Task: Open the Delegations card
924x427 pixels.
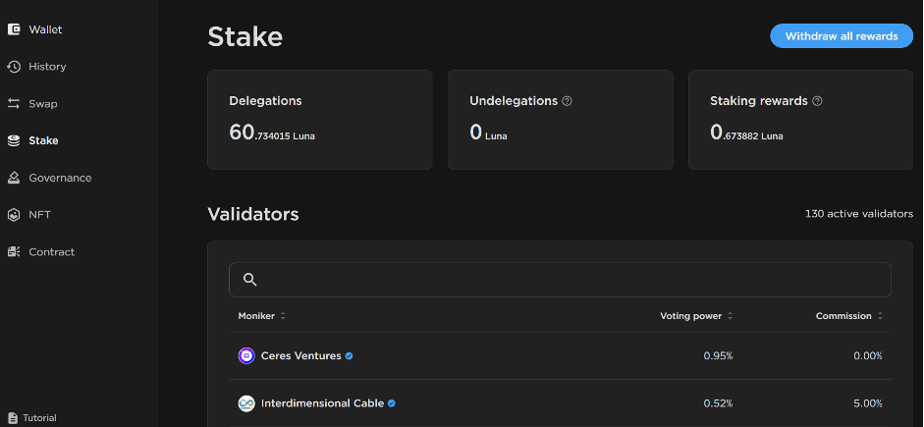Action: 320,120
